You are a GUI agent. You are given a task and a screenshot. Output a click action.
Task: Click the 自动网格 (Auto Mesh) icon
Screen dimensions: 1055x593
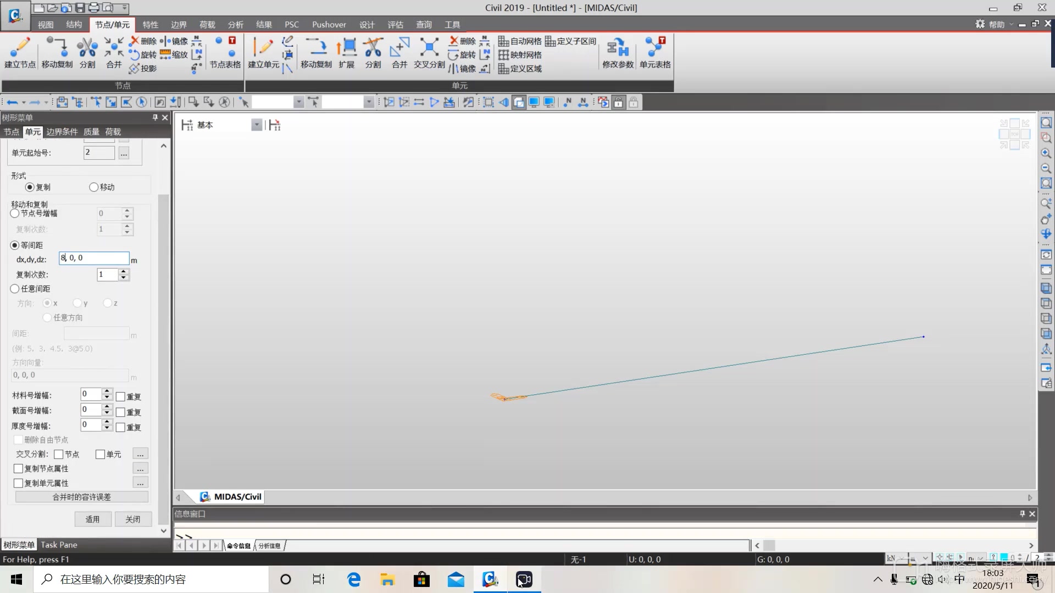520,41
